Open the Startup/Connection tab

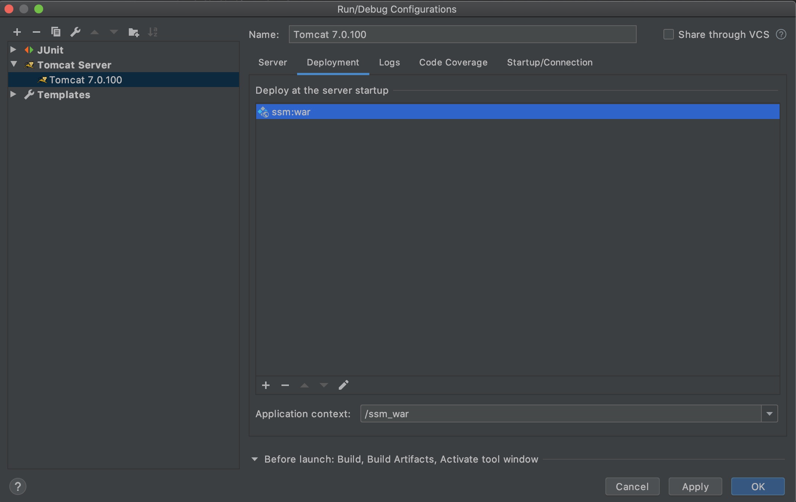click(x=550, y=62)
